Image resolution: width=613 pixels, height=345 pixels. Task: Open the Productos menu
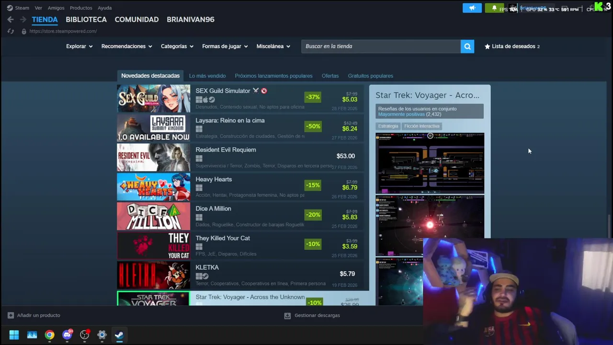point(81,8)
